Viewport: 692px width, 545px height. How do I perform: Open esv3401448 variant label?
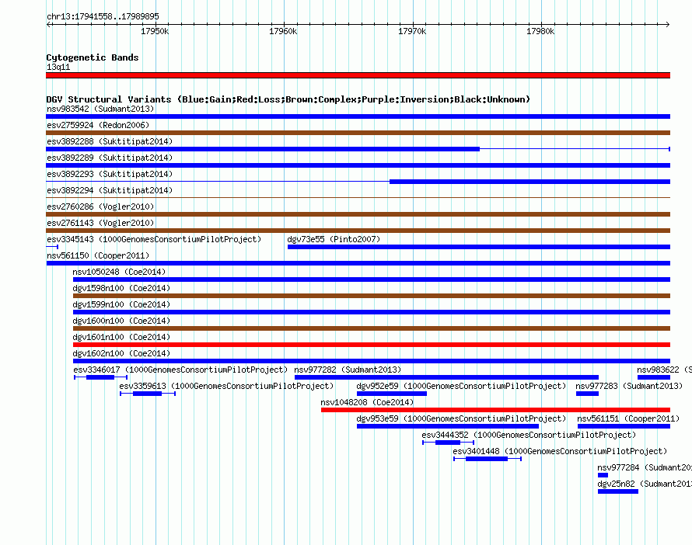tap(560, 451)
